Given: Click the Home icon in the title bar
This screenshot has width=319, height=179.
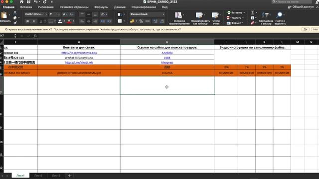Looking at the screenshot, I should click(21, 2).
